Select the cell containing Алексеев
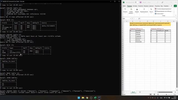This screenshot has height=100, width=178. click(140, 42)
